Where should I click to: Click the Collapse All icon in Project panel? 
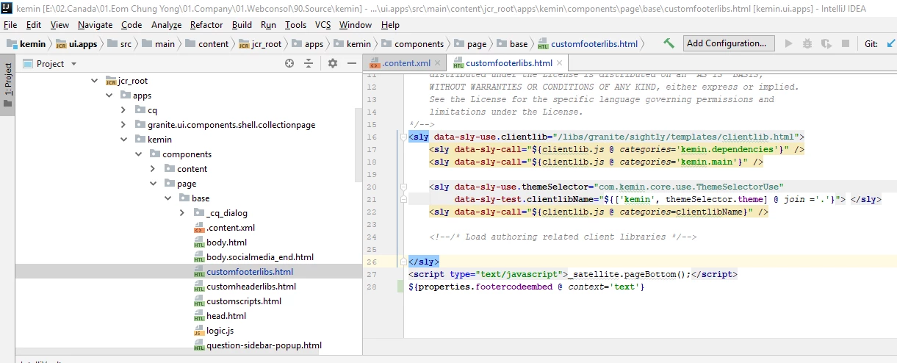310,63
